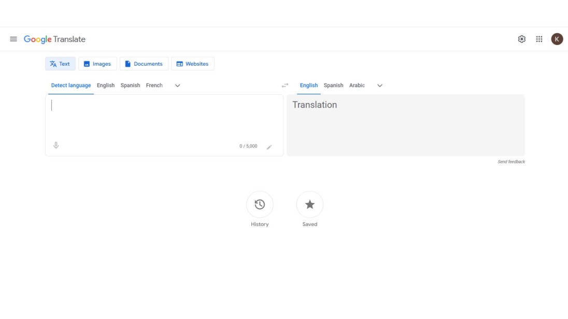
Task: Click the 0 / 5,000 character counter
Action: [248, 146]
